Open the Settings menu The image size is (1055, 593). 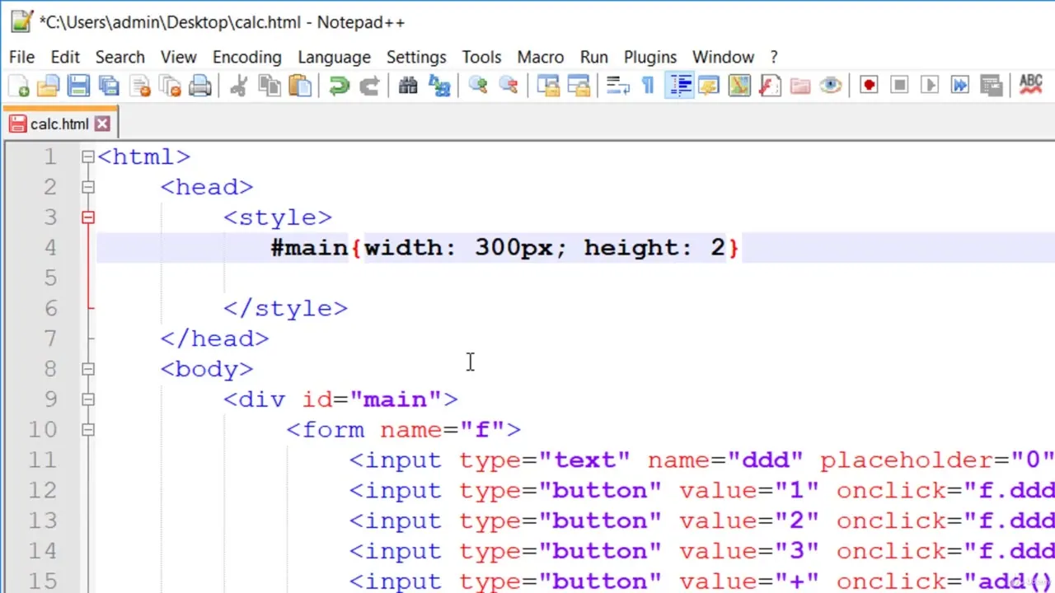[416, 57]
